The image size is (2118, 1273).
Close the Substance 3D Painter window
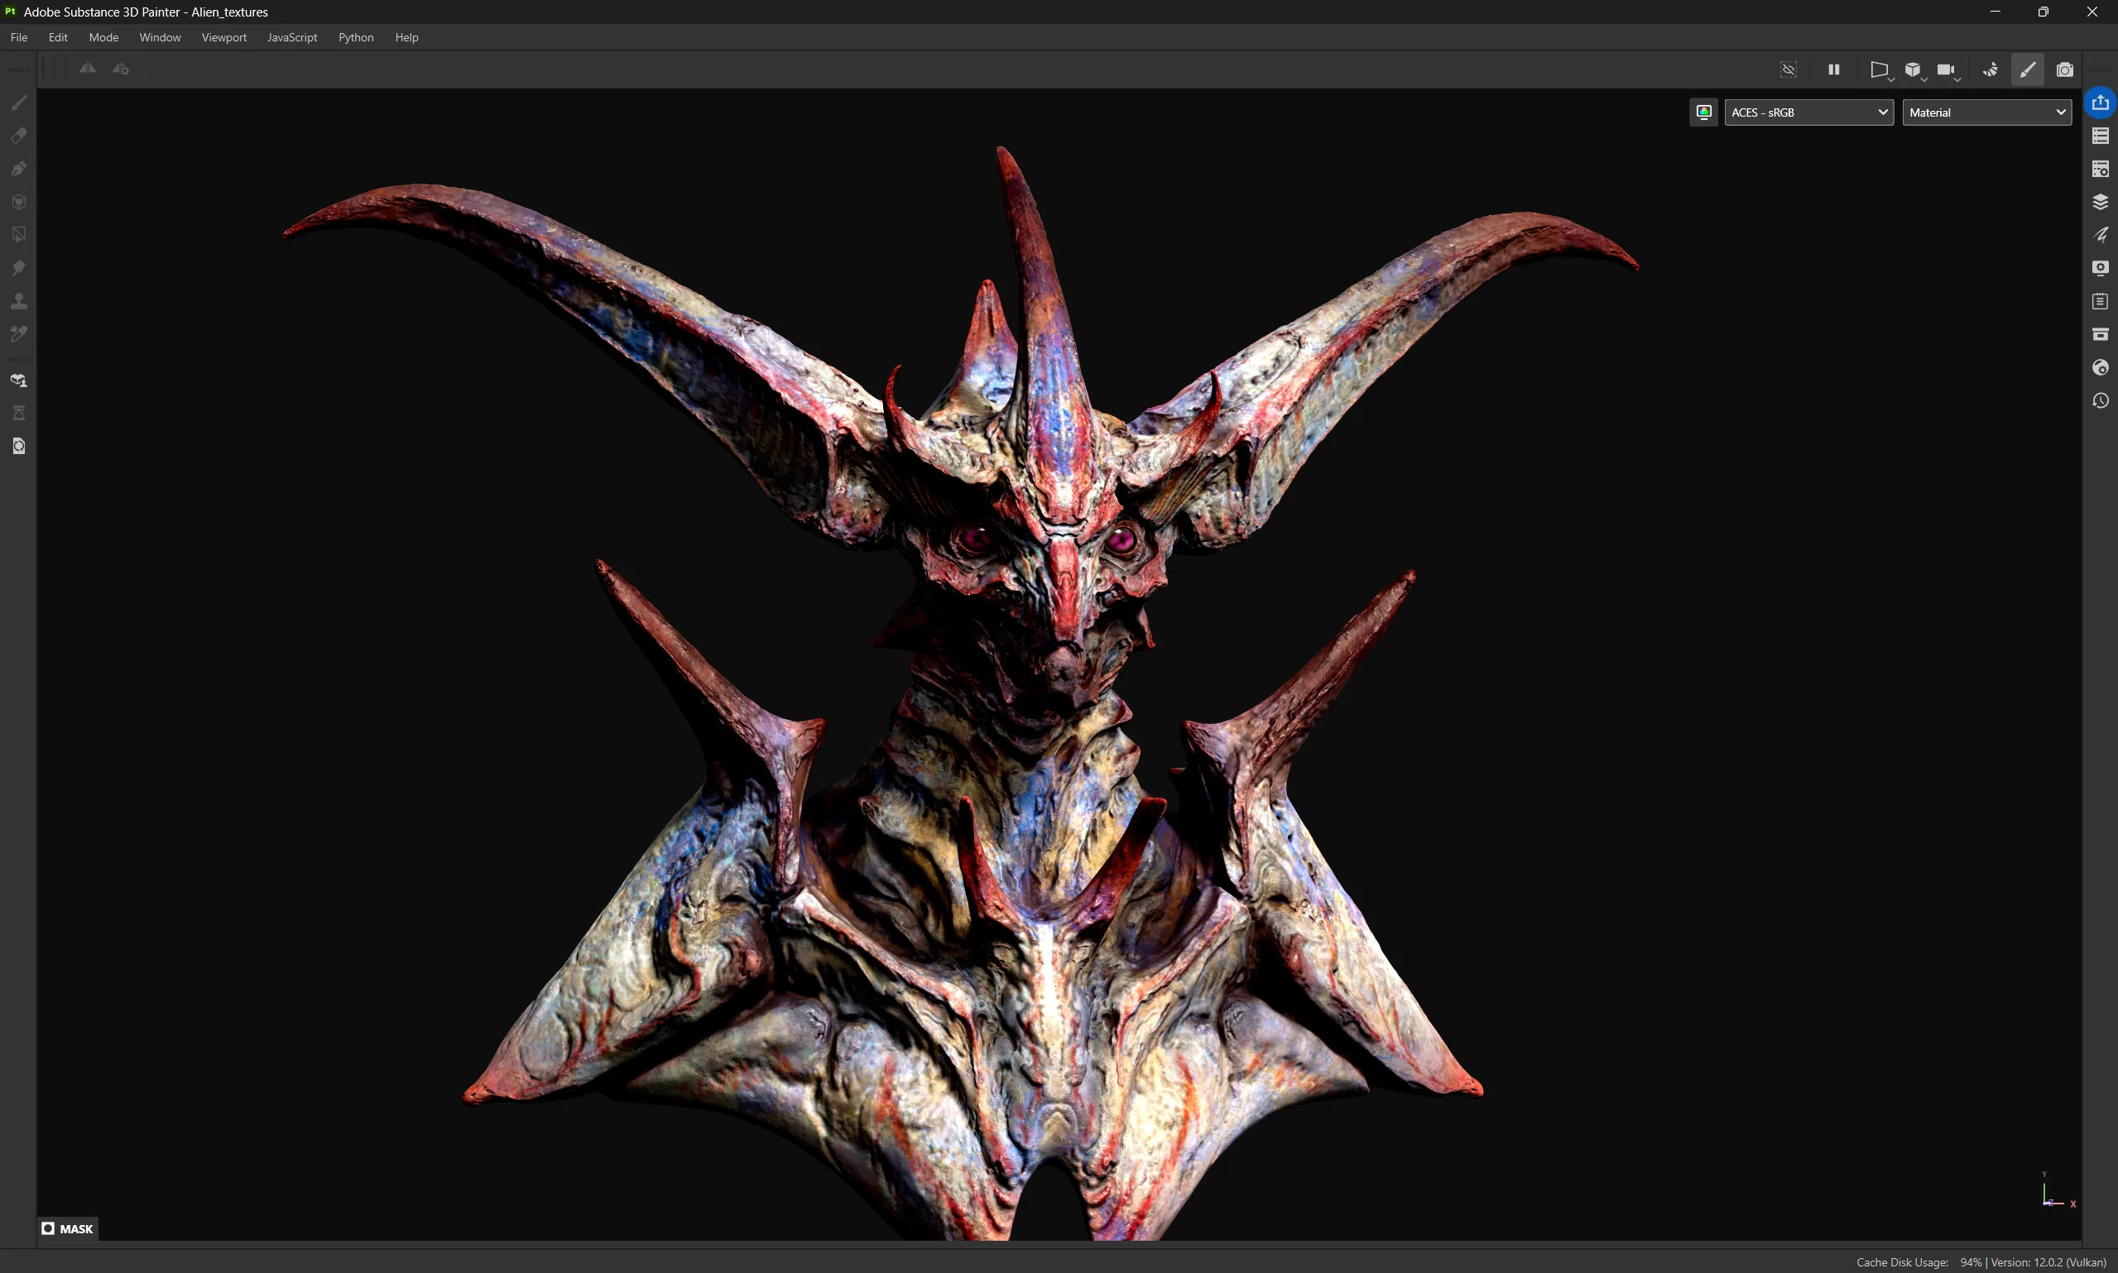click(2092, 12)
